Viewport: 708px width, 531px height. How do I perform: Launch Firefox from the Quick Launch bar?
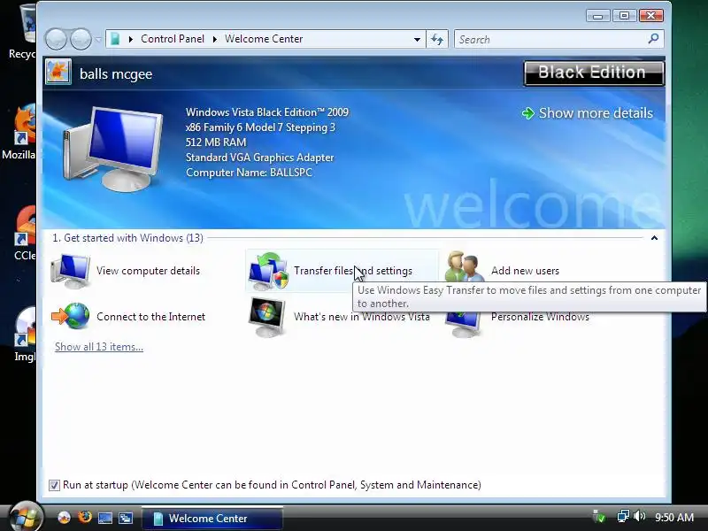tap(84, 517)
